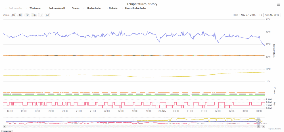Click the disabled 1y zoom button

[41, 15]
